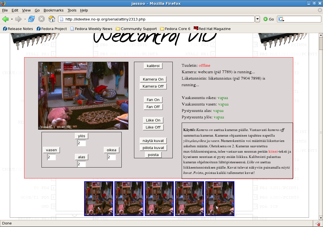This screenshot has width=323, height=227.
Task: Click the Firefox icon in the title bar
Action: coord(3,3)
